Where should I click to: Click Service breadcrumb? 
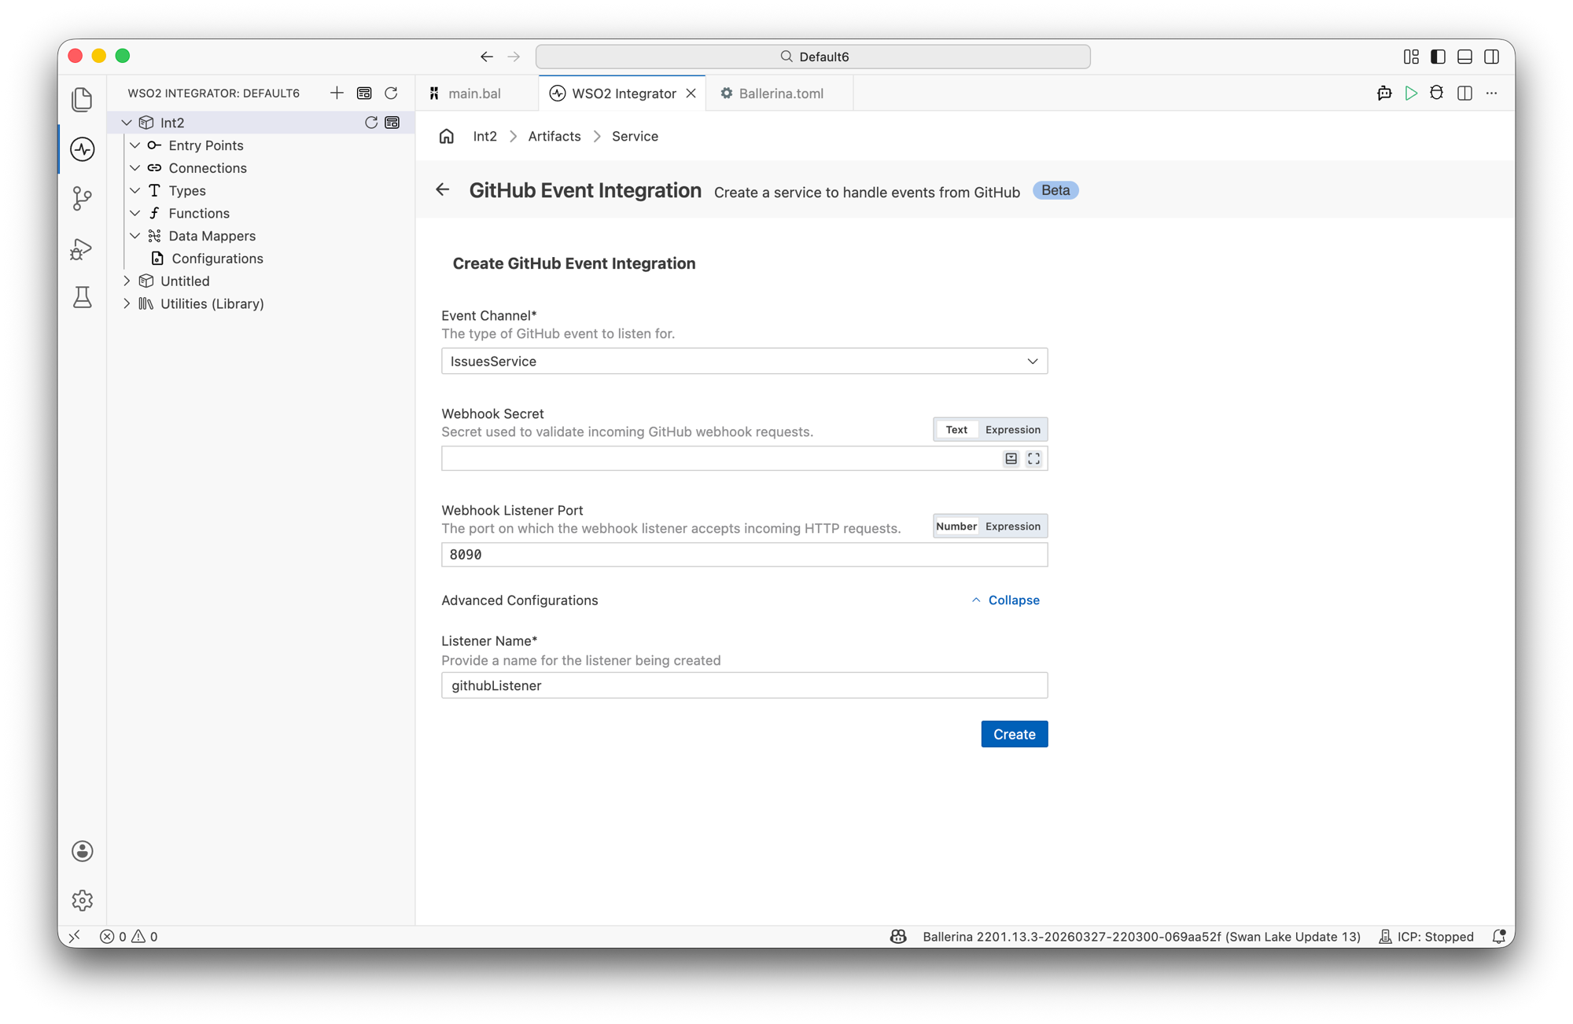[635, 136]
